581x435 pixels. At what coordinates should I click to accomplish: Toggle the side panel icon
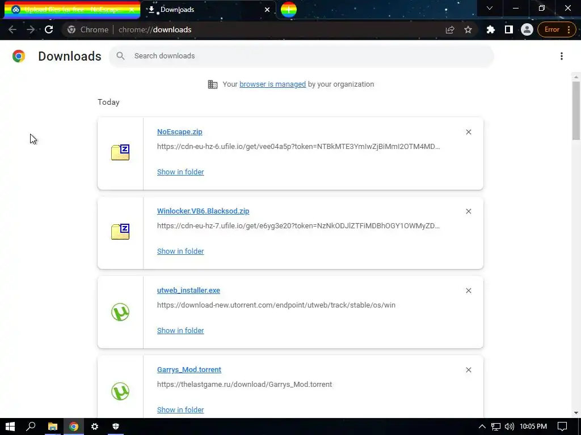(509, 29)
